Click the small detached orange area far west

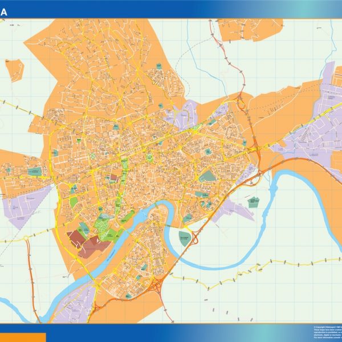tap(15, 70)
